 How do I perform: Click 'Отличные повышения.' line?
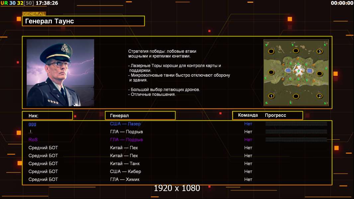(x=152, y=95)
